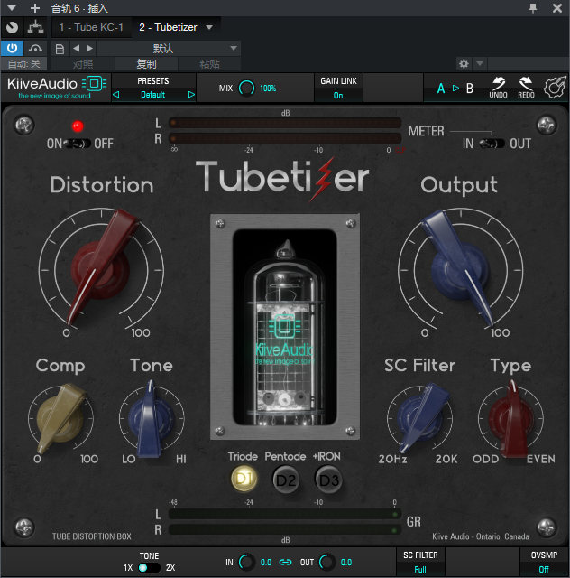
Task: Open the Default preset name menu
Action: click(153, 95)
